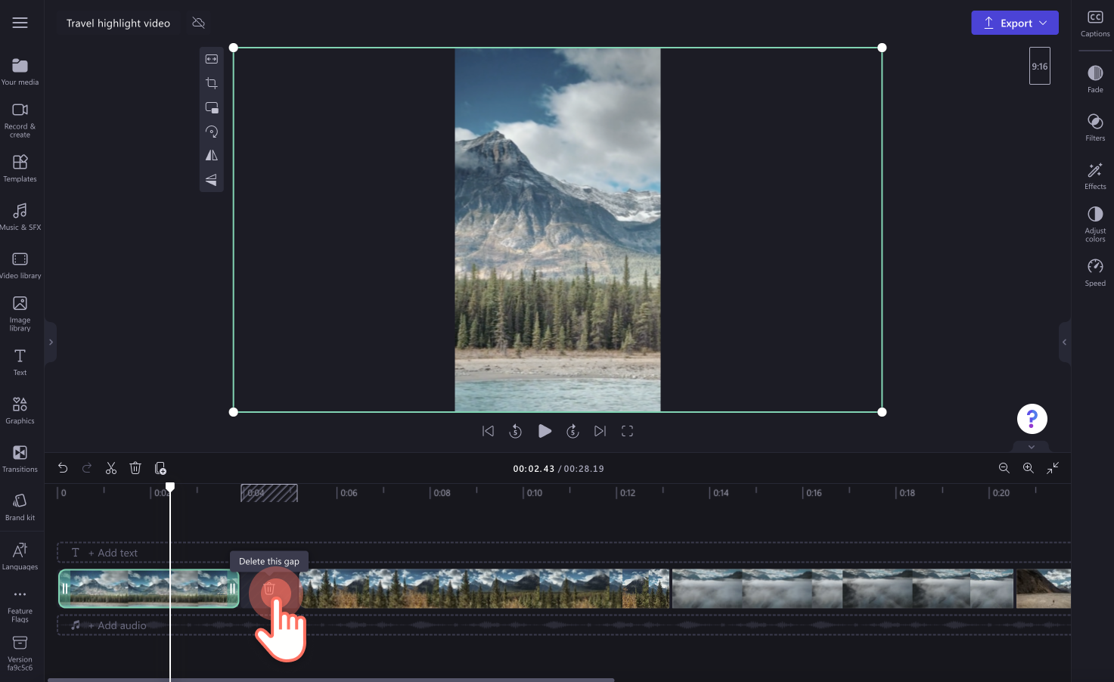Open the Video library

20,265
